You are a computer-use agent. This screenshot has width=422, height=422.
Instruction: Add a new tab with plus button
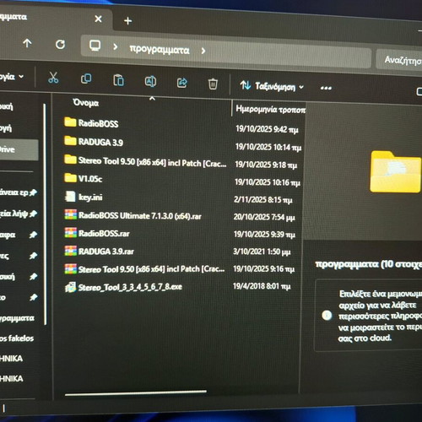click(128, 21)
